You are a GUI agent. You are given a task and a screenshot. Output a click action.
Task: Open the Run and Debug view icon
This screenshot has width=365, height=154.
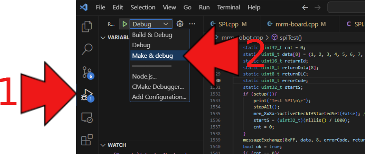click(87, 94)
